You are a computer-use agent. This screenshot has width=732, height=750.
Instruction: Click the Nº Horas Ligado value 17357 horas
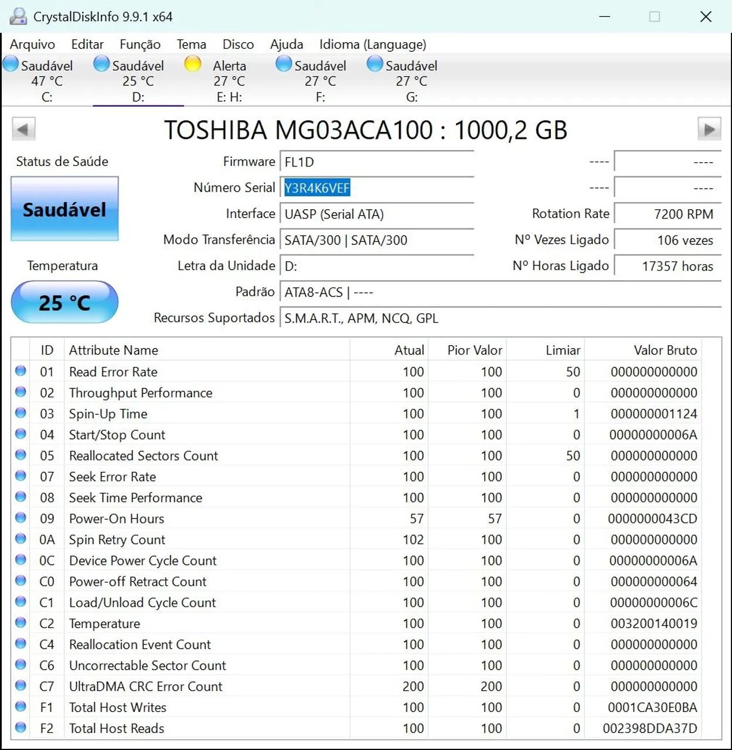click(x=668, y=266)
